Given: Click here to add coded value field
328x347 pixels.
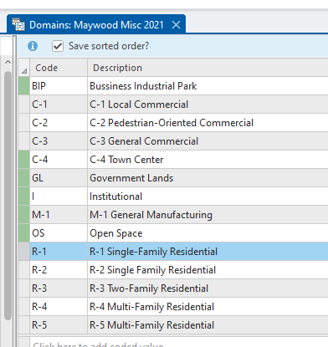Looking at the screenshot, I should pyautogui.click(x=179, y=342).
